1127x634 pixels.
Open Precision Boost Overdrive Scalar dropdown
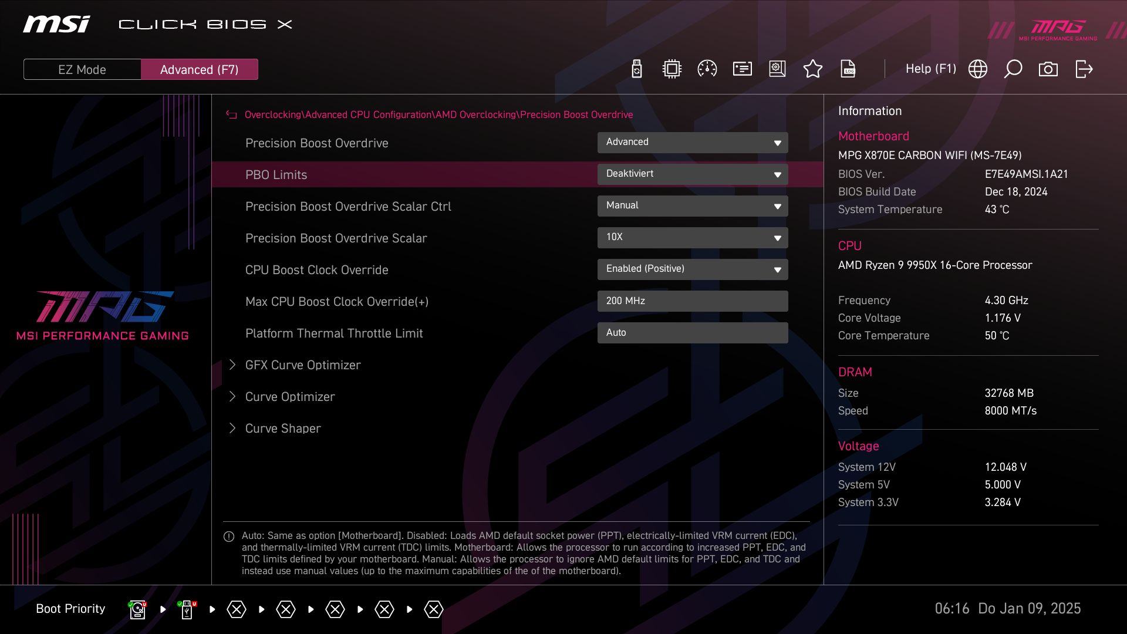(x=692, y=238)
